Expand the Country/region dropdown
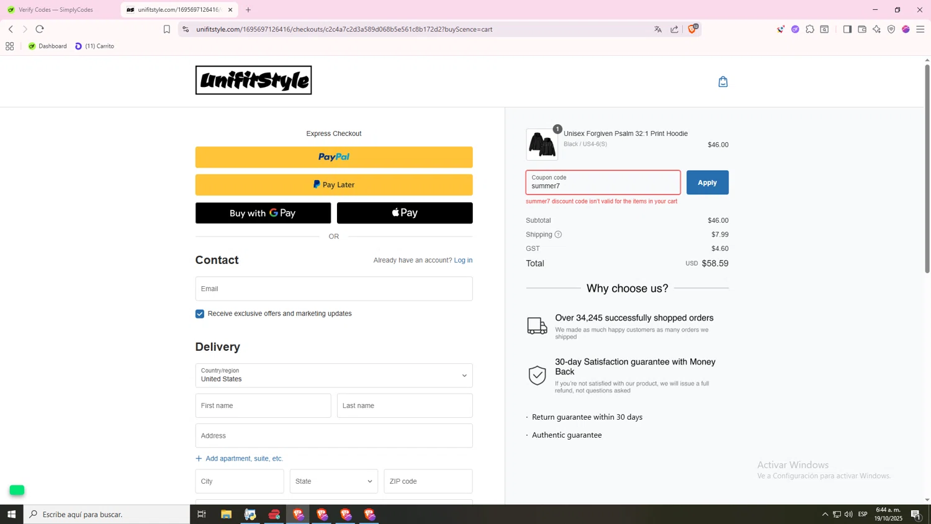This screenshot has height=524, width=931. (334, 376)
